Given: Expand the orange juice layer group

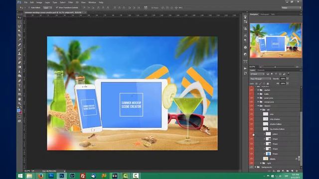Looking at the screenshot, I should pos(258,101).
